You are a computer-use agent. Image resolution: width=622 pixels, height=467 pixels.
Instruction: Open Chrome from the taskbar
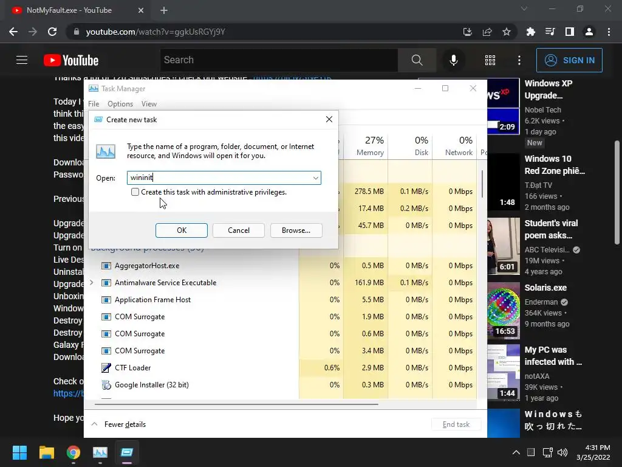73,452
